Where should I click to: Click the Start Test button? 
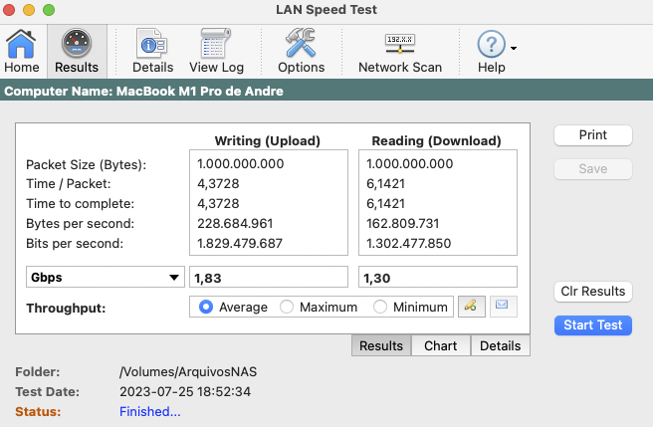pyautogui.click(x=593, y=325)
